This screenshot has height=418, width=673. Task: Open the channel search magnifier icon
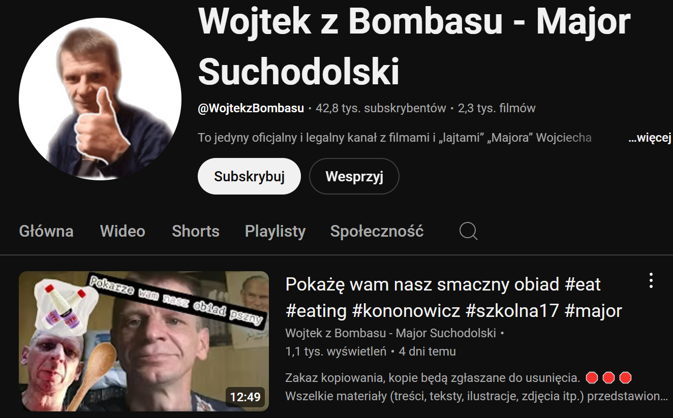[x=468, y=232]
